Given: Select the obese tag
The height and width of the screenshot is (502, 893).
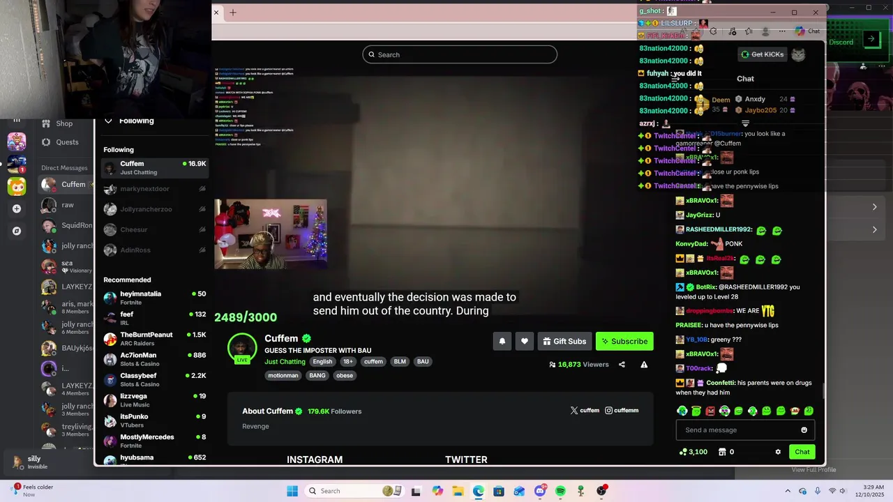Looking at the screenshot, I should click(x=345, y=376).
